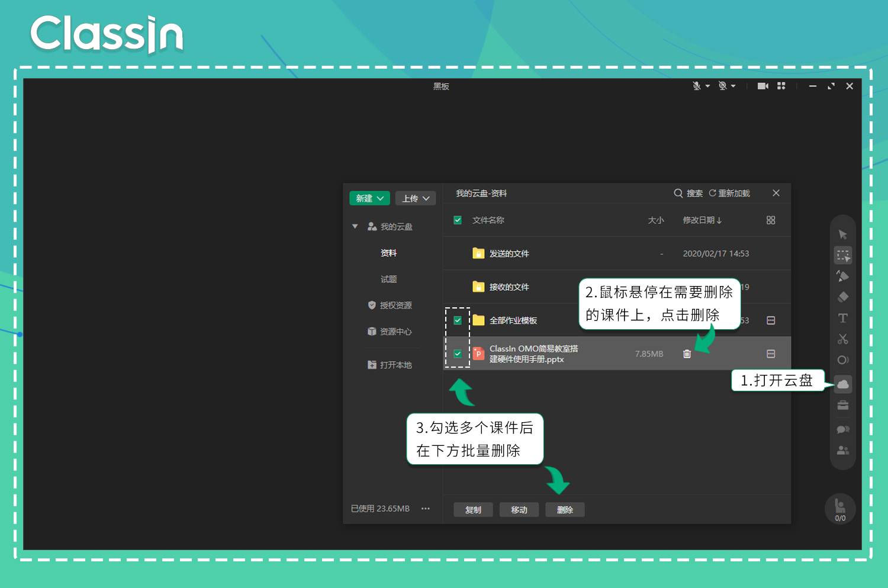Click the 2020/02/17 14:53 date

(x=716, y=253)
